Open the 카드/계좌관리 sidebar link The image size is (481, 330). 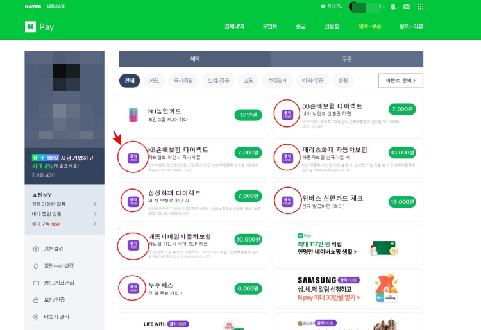coord(59,283)
